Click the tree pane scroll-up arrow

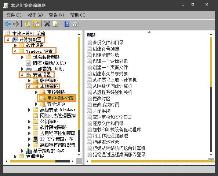pos(79,34)
